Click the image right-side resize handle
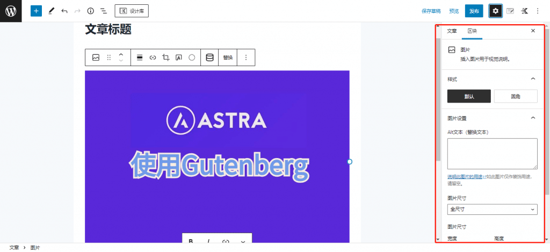550x252 pixels. 349,162
